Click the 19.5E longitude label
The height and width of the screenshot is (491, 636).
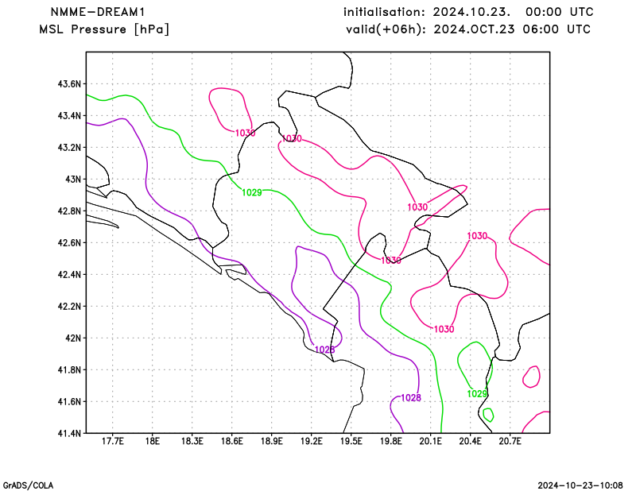pos(351,441)
